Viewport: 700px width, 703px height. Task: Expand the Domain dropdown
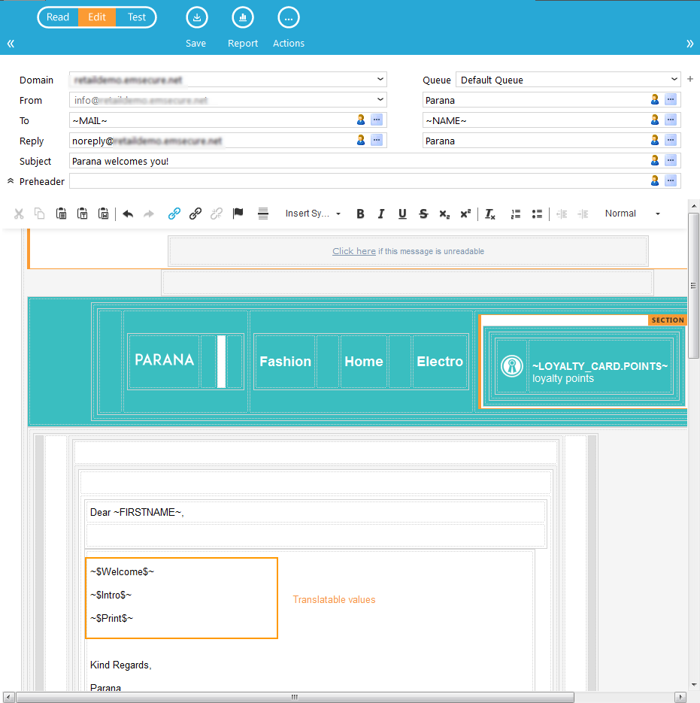click(x=380, y=80)
